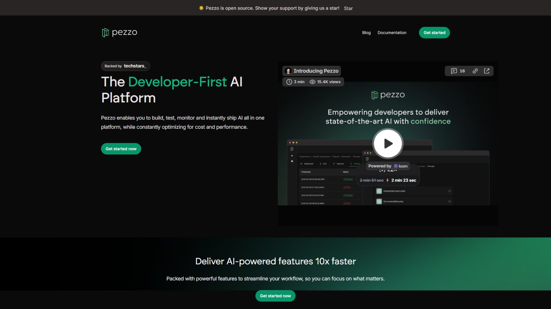The image size is (551, 309).
Task: Click the presenter avatar beside Introducing Pezzo
Action: 288,71
